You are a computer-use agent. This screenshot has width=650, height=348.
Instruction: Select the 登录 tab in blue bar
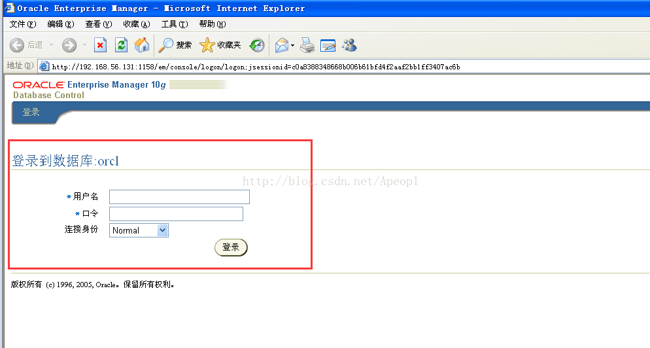31,112
